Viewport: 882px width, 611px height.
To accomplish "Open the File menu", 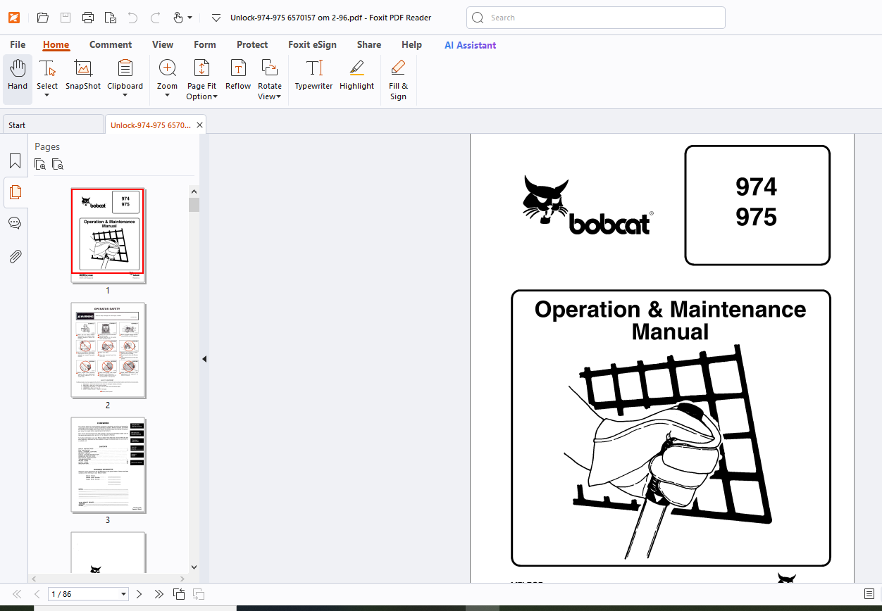I will click(18, 45).
